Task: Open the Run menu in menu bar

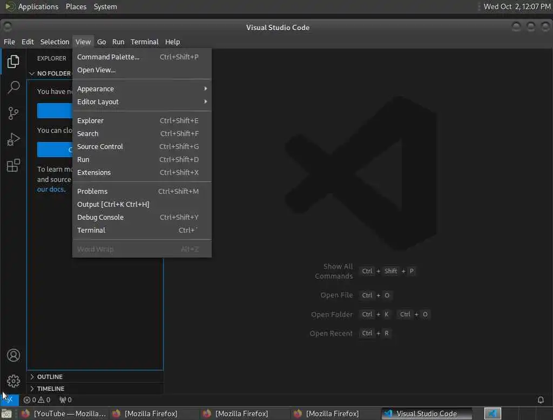Action: 118,42
